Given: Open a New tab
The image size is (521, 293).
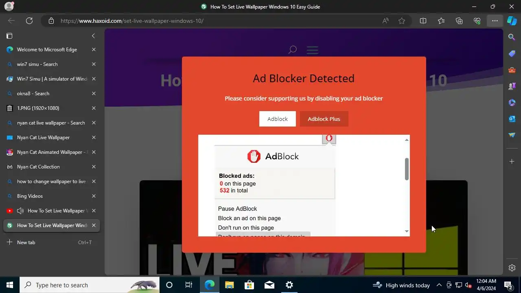Looking at the screenshot, I should [51, 243].
